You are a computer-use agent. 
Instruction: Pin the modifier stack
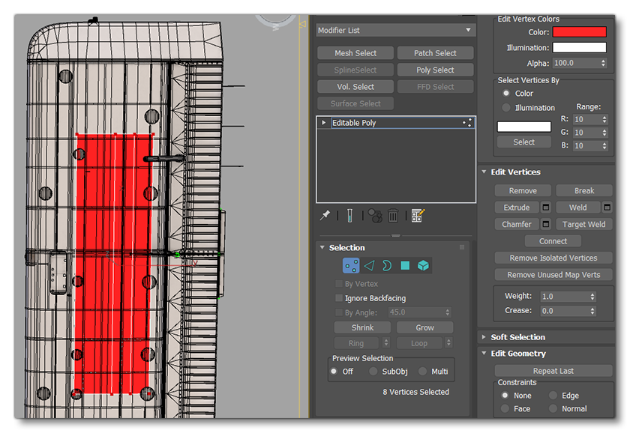point(325,215)
